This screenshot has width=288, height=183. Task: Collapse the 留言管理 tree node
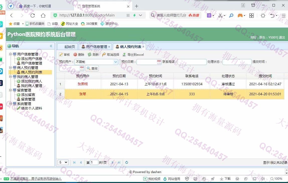point(11,90)
